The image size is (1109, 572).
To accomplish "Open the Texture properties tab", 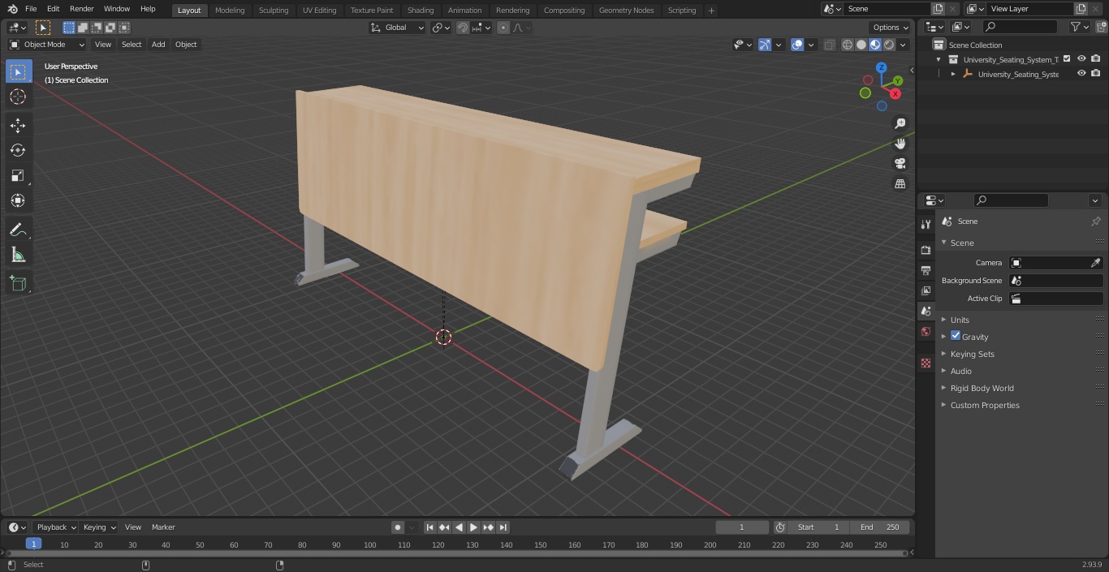I will (926, 363).
